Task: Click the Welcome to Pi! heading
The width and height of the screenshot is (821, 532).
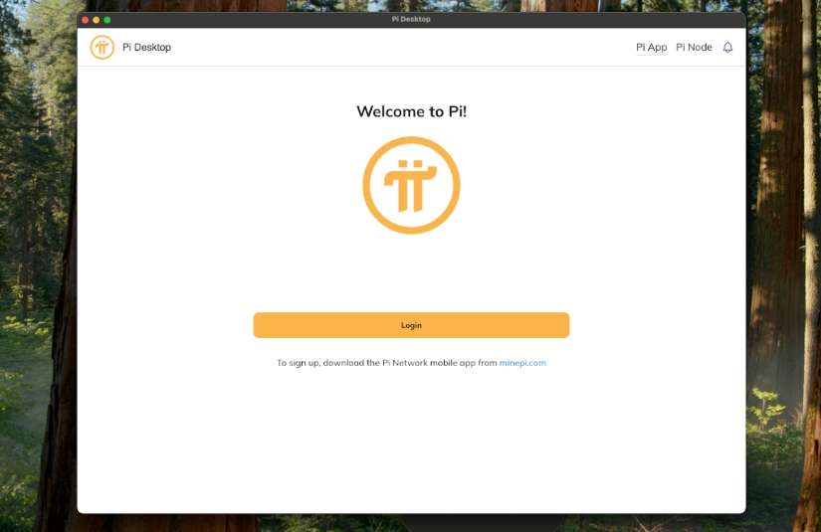Action: pos(412,111)
